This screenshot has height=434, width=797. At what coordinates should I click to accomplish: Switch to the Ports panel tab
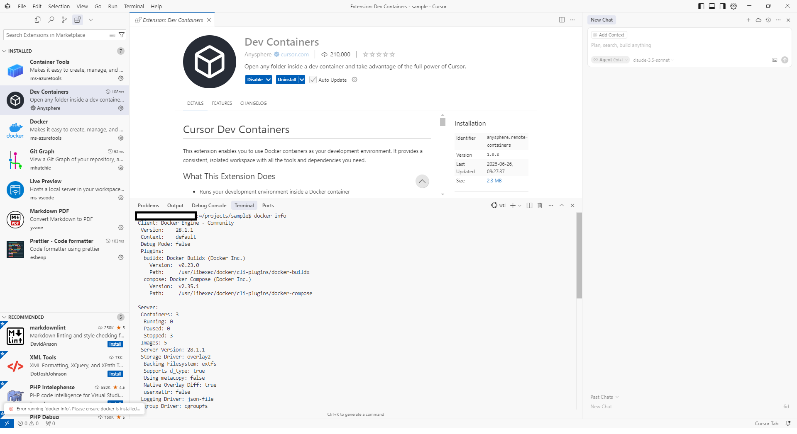coord(268,206)
